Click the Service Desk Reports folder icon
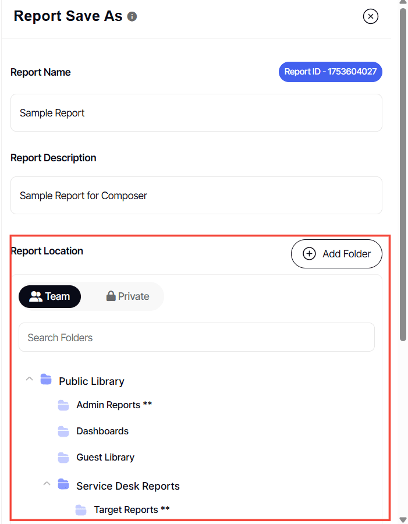Viewport: 408px width, 524px height. click(x=63, y=484)
